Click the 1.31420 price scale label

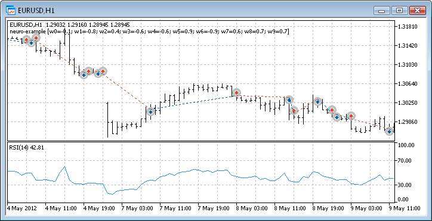point(408,46)
